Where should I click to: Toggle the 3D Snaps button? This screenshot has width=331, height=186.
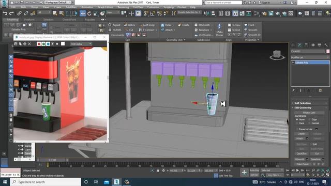[146, 13]
